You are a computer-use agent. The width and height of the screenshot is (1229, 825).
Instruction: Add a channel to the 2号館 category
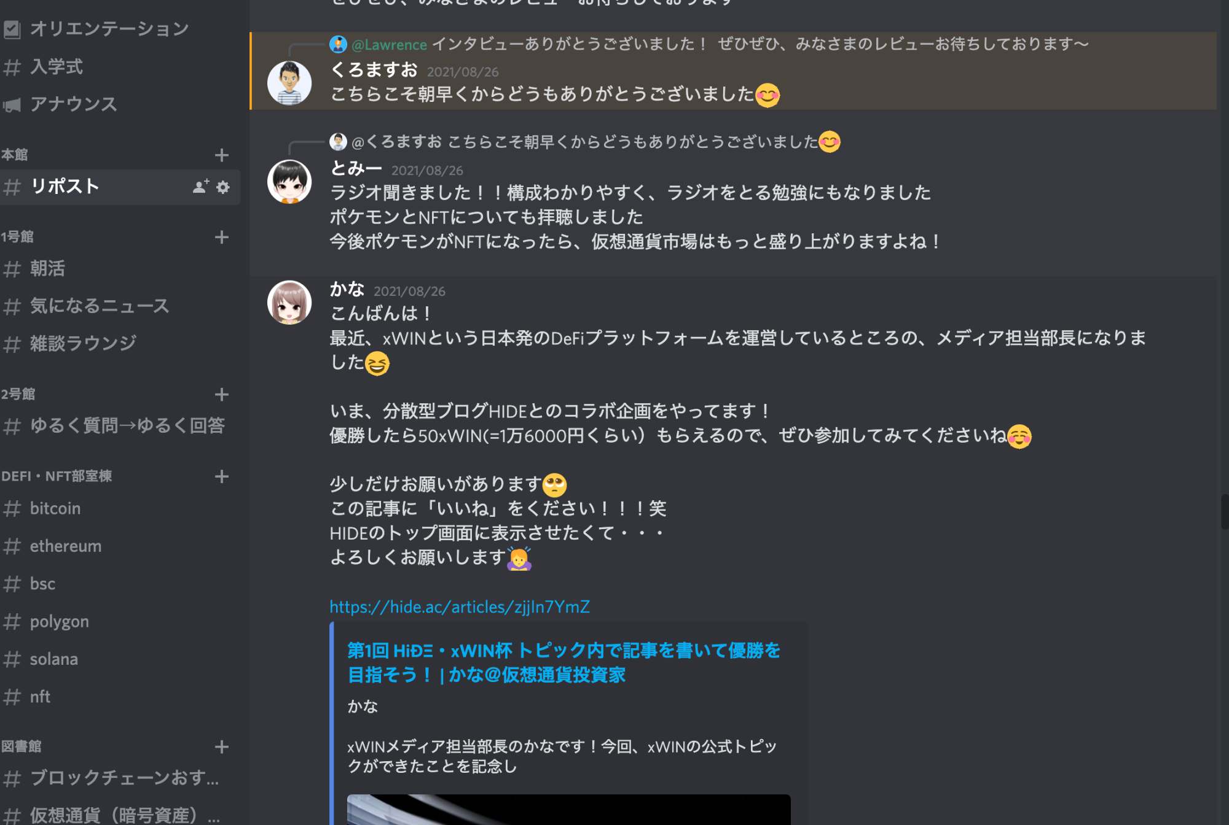(222, 394)
